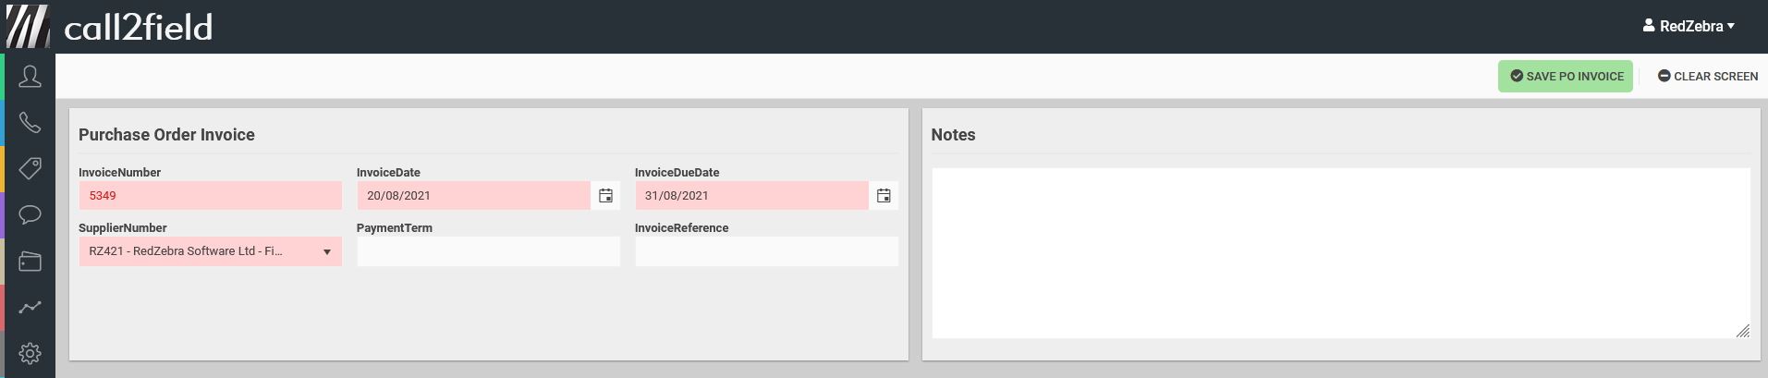This screenshot has width=1768, height=378.
Task: Open the InvoiceDueDate calendar picker
Action: 884,196
